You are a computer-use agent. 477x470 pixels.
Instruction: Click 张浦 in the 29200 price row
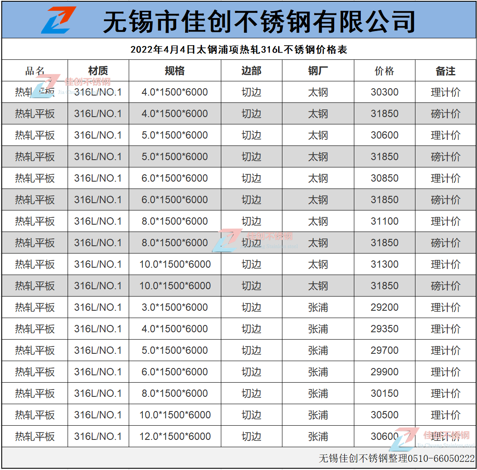[318, 307]
